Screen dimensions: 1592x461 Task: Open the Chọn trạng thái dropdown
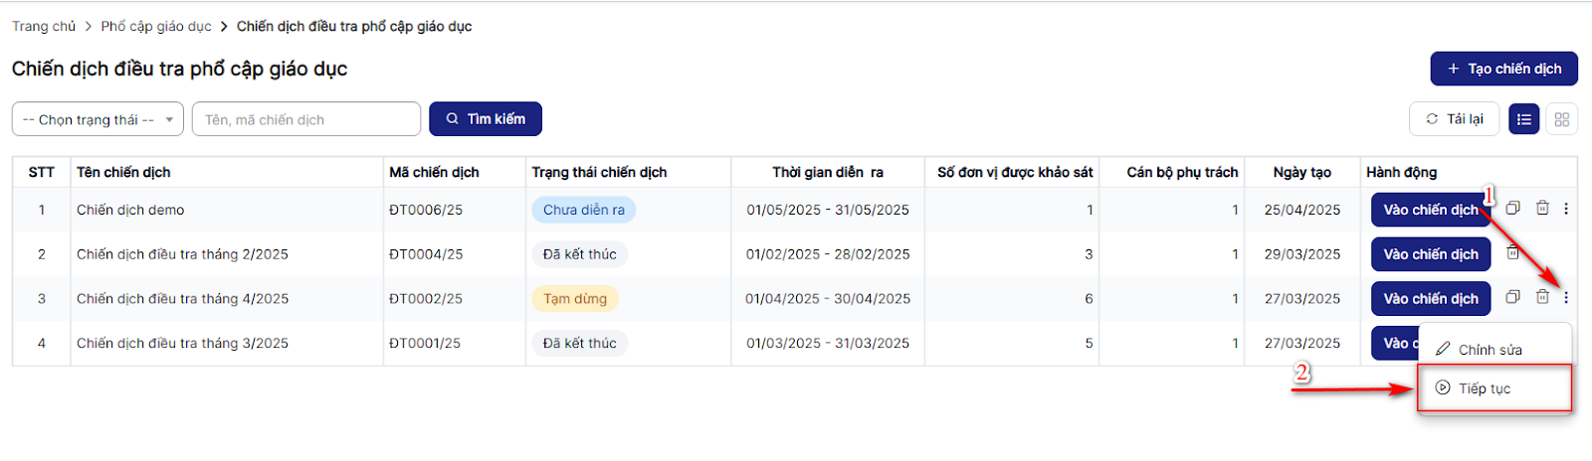(x=98, y=119)
